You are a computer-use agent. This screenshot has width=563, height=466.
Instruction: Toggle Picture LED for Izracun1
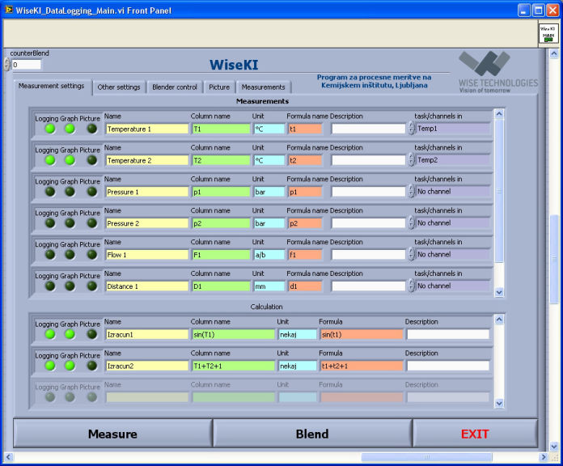coord(92,334)
